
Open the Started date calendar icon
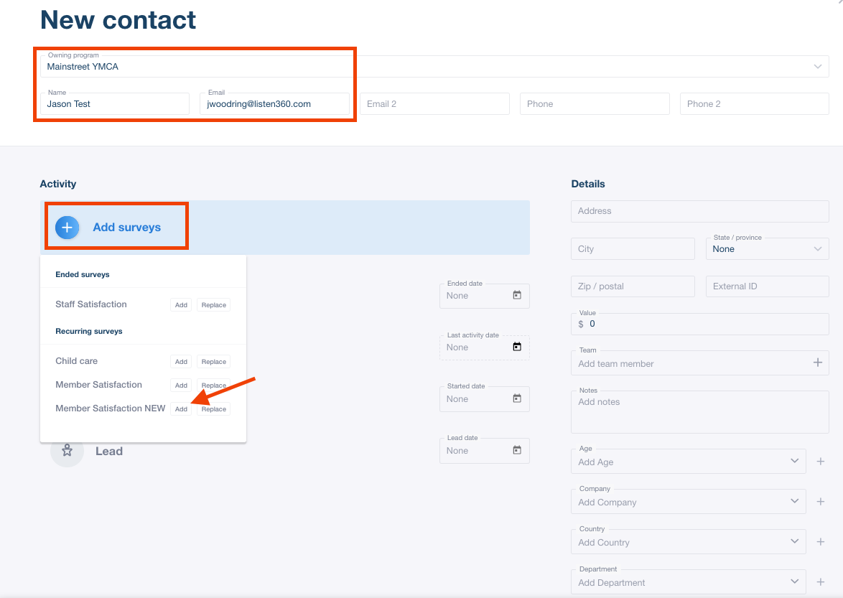[517, 398]
